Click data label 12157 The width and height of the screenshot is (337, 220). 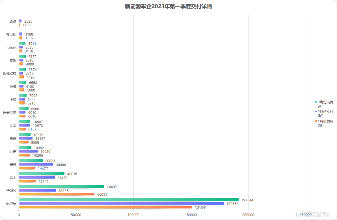(40, 139)
